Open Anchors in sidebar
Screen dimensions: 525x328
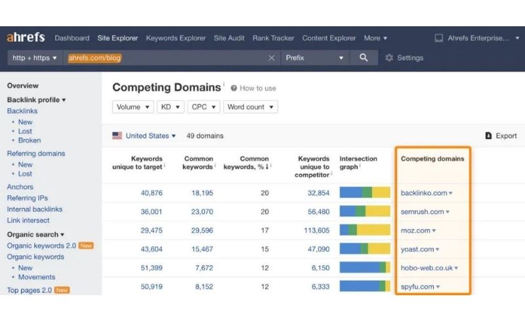pyautogui.click(x=20, y=187)
